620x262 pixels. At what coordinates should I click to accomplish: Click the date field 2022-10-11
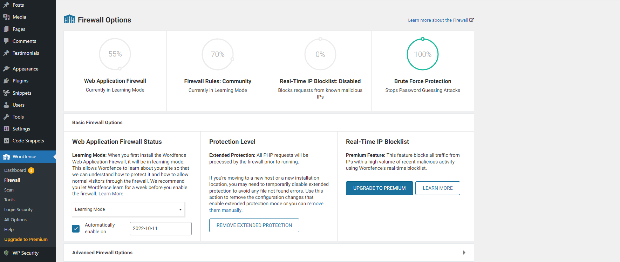161,228
